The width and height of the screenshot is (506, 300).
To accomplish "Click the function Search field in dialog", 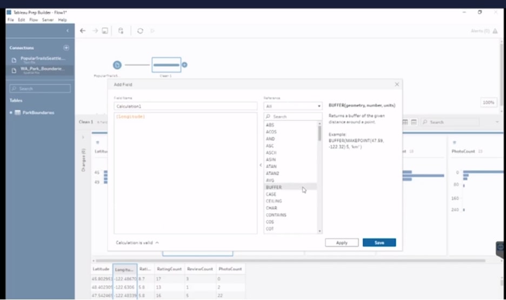I will [x=292, y=117].
